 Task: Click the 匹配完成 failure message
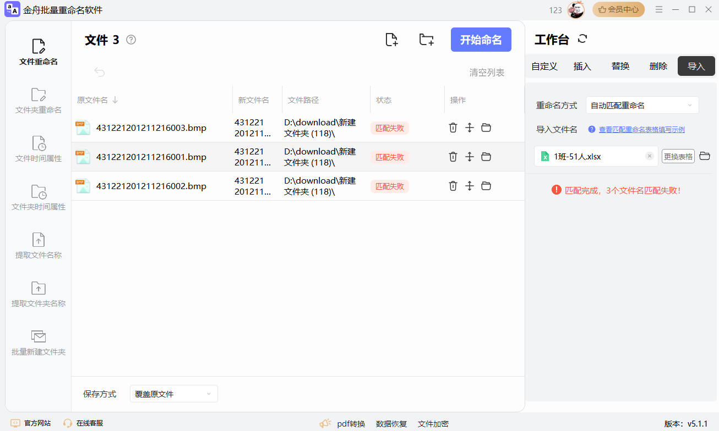click(617, 190)
